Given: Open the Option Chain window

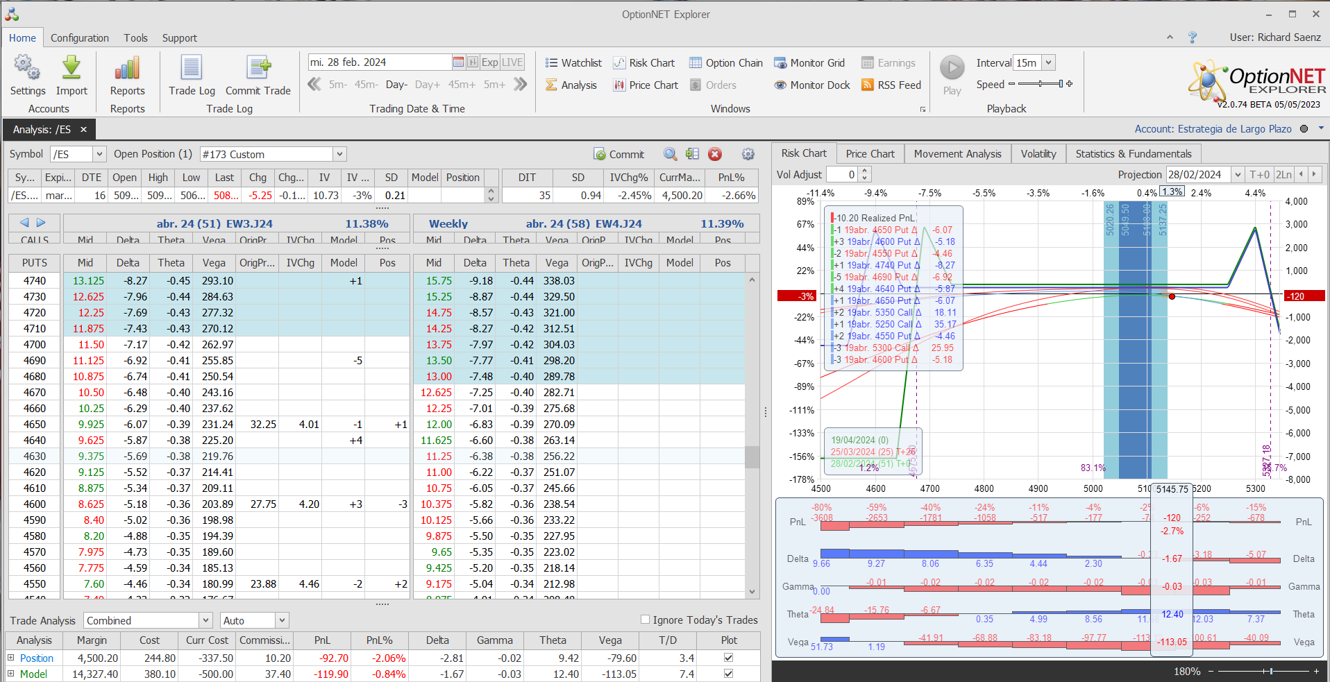Looking at the screenshot, I should (x=726, y=63).
